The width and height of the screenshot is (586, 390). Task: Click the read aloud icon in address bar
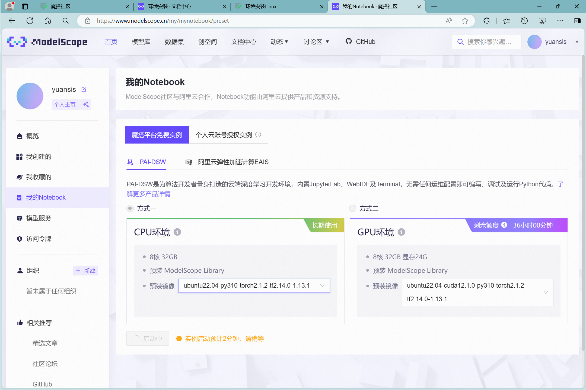tap(449, 21)
